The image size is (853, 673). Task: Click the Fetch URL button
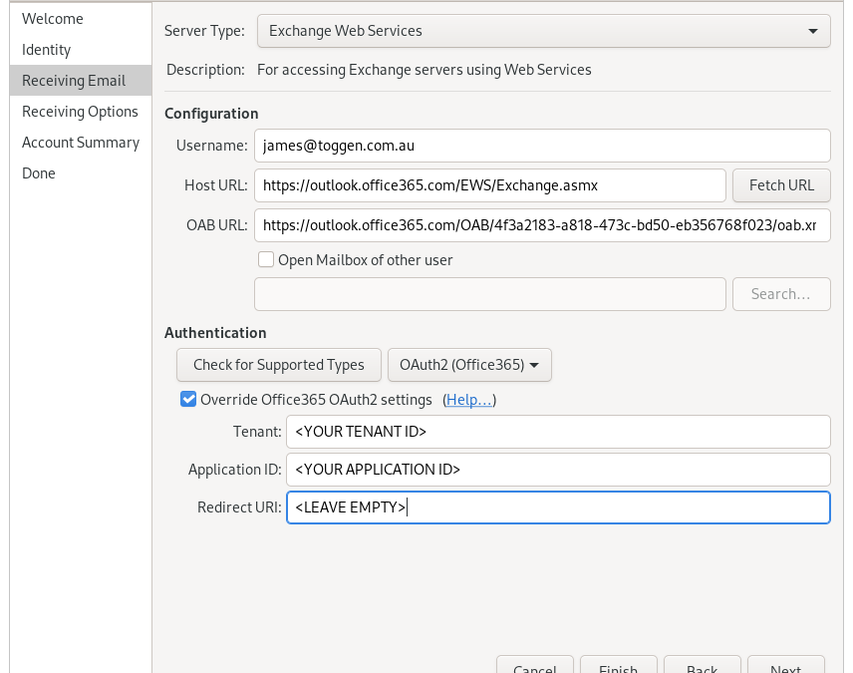pyautogui.click(x=781, y=185)
